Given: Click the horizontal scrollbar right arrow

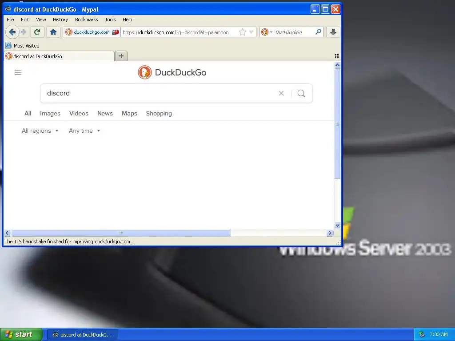Looking at the screenshot, I should tap(330, 233).
